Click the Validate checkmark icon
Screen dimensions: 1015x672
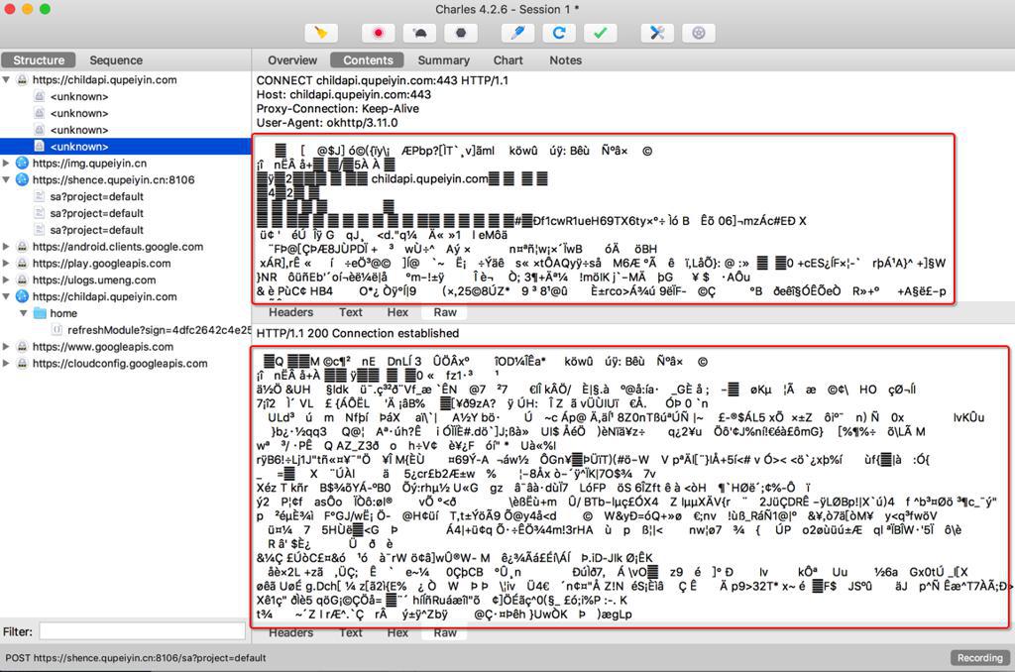600,33
